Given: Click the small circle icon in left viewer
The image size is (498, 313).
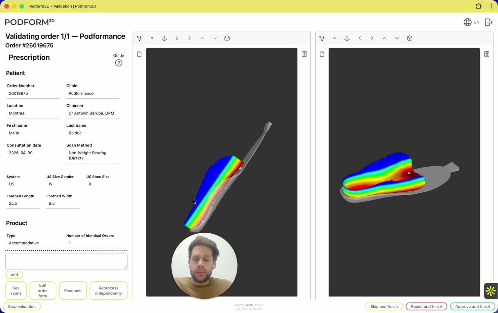Looking at the screenshot, I should [x=152, y=38].
